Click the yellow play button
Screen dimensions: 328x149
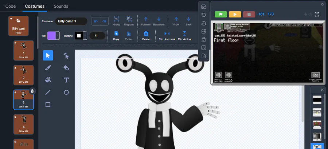(235, 15)
